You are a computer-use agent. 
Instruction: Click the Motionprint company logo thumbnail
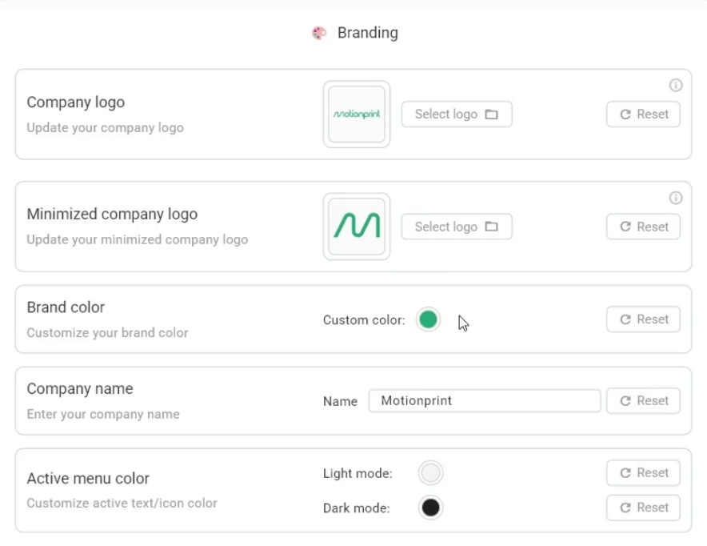pos(357,114)
